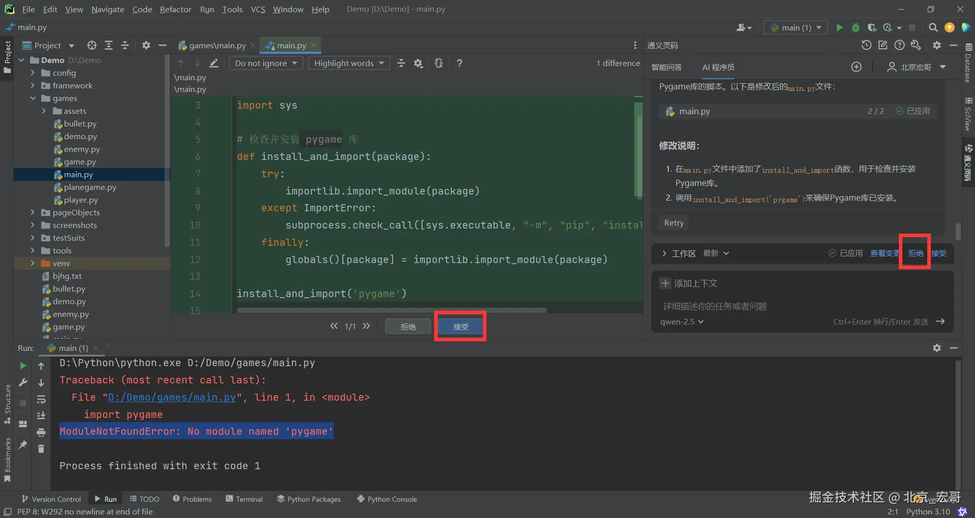Click the 添加上下文 button

pyautogui.click(x=689, y=283)
